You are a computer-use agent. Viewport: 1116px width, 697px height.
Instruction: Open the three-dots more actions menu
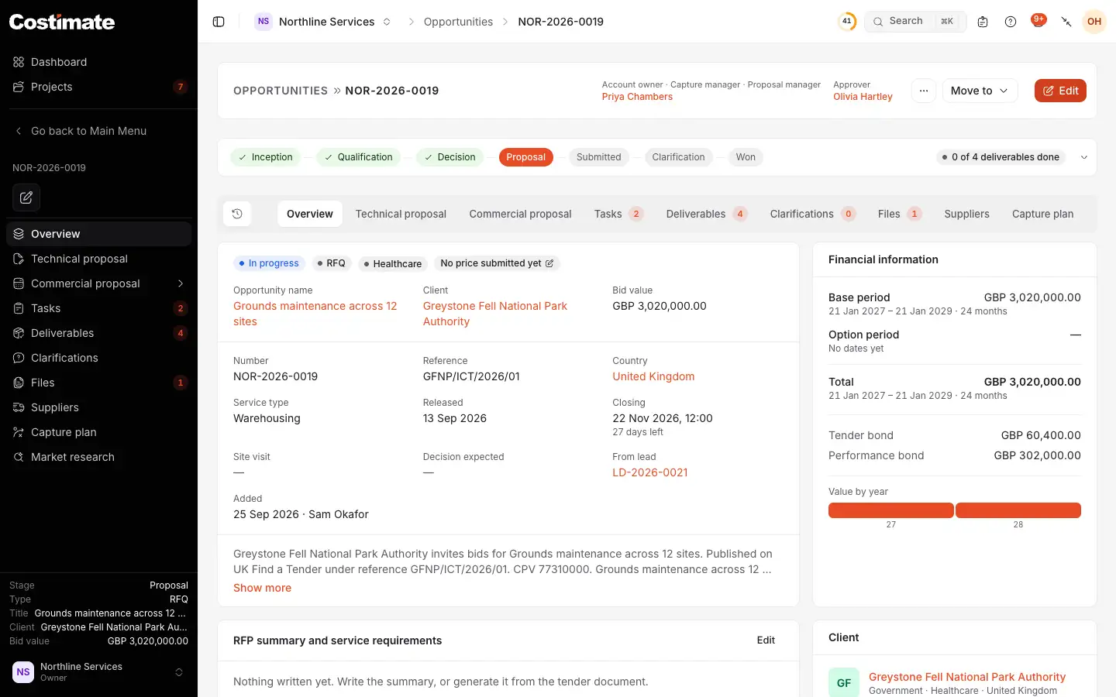point(924,91)
